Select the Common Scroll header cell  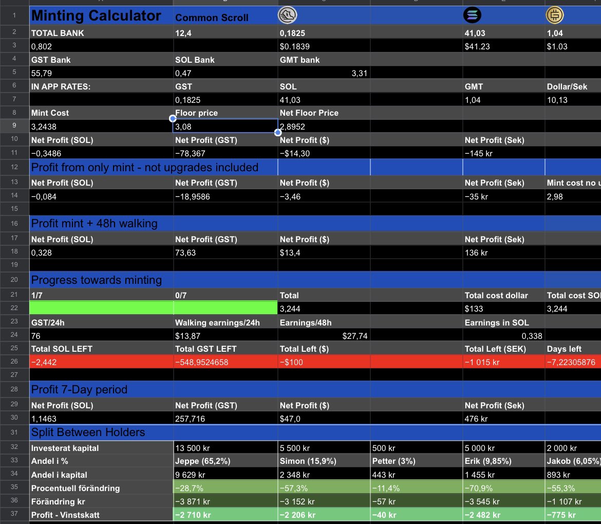[226, 16]
